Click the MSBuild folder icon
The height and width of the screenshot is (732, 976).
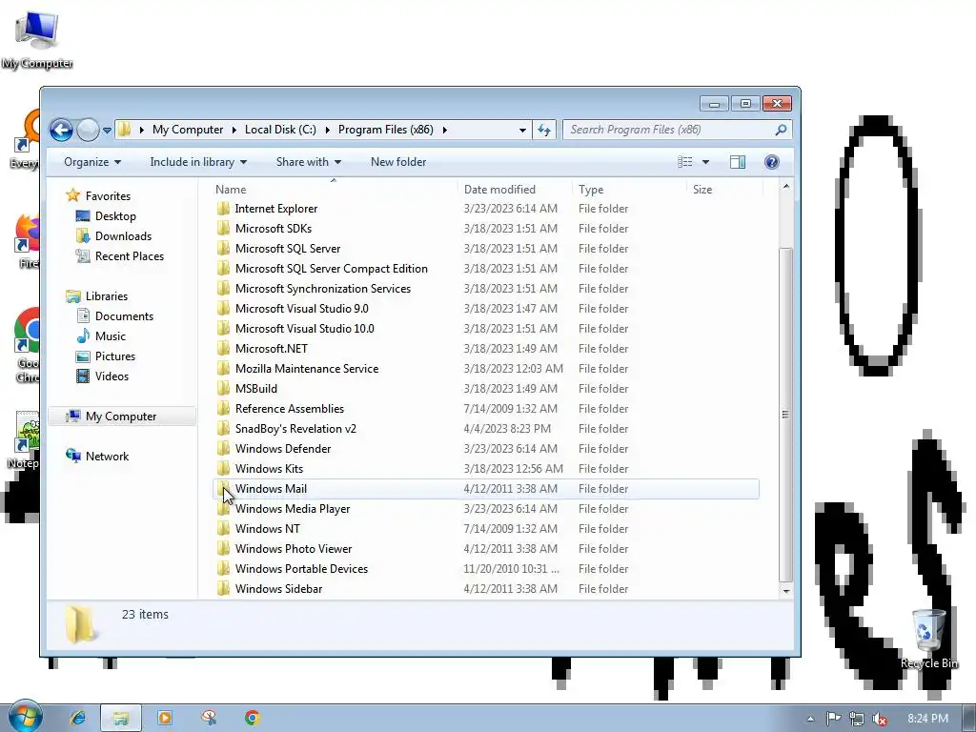(x=223, y=389)
